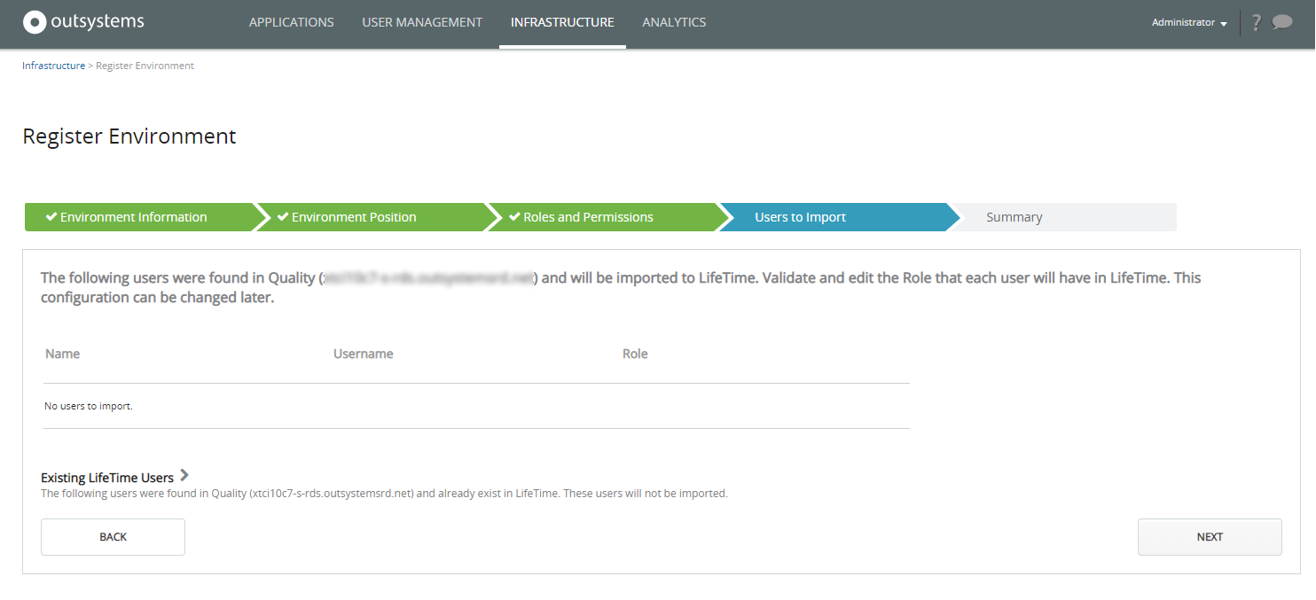The height and width of the screenshot is (600, 1316).
Task: Open the help icon in top bar
Action: point(1256,22)
